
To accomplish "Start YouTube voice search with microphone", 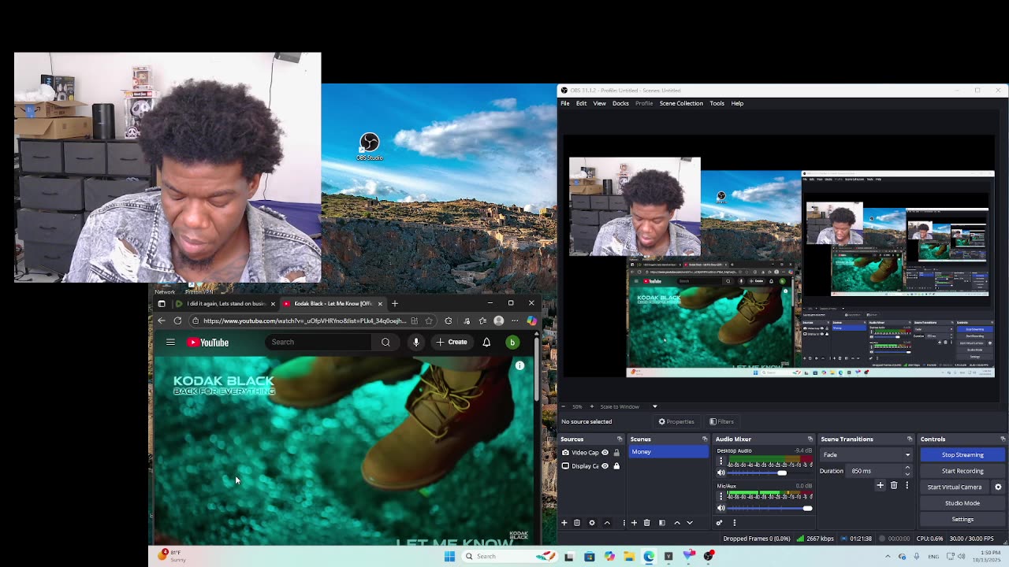I will [416, 343].
